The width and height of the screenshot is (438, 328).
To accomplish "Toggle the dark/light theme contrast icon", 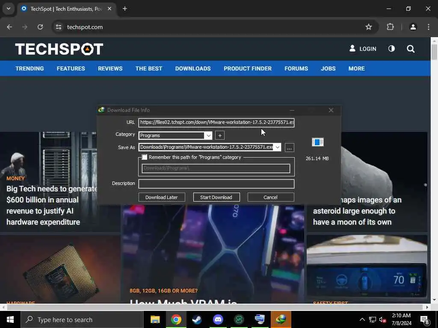I will coord(392,49).
